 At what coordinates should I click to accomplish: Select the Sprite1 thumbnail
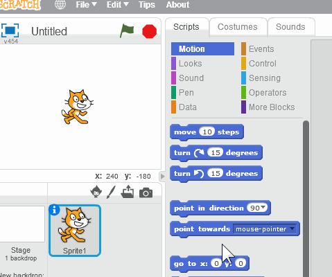[x=75, y=231]
